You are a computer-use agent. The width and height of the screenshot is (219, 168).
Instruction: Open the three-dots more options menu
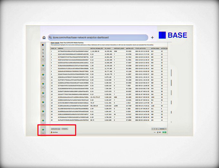point(155,132)
